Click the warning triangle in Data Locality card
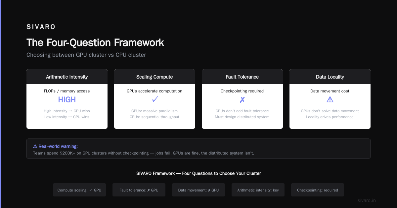The height and width of the screenshot is (208, 397). click(x=330, y=99)
